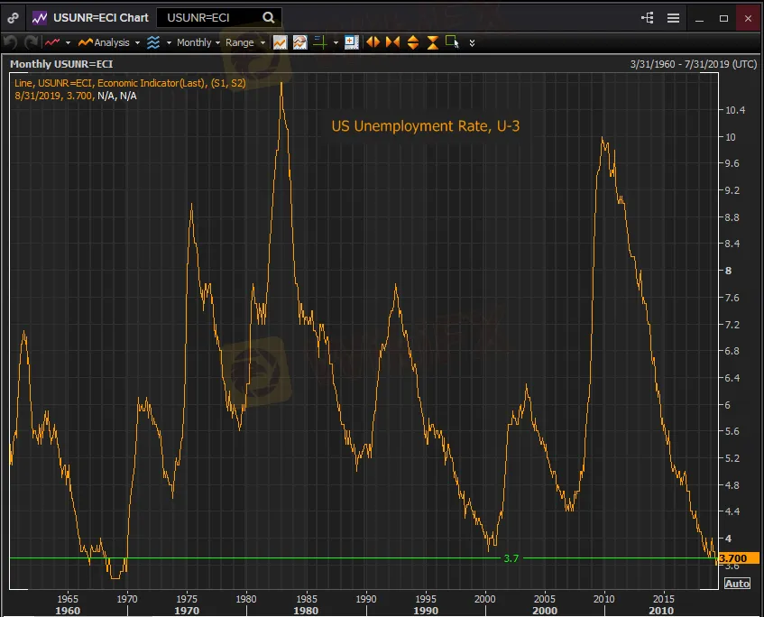Click the undo arrow in toolbar
Image resolution: width=764 pixels, height=617 pixels.
pyautogui.click(x=11, y=42)
